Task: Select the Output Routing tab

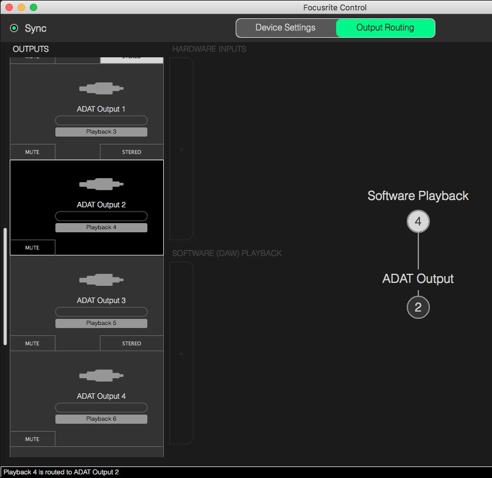Action: click(385, 27)
